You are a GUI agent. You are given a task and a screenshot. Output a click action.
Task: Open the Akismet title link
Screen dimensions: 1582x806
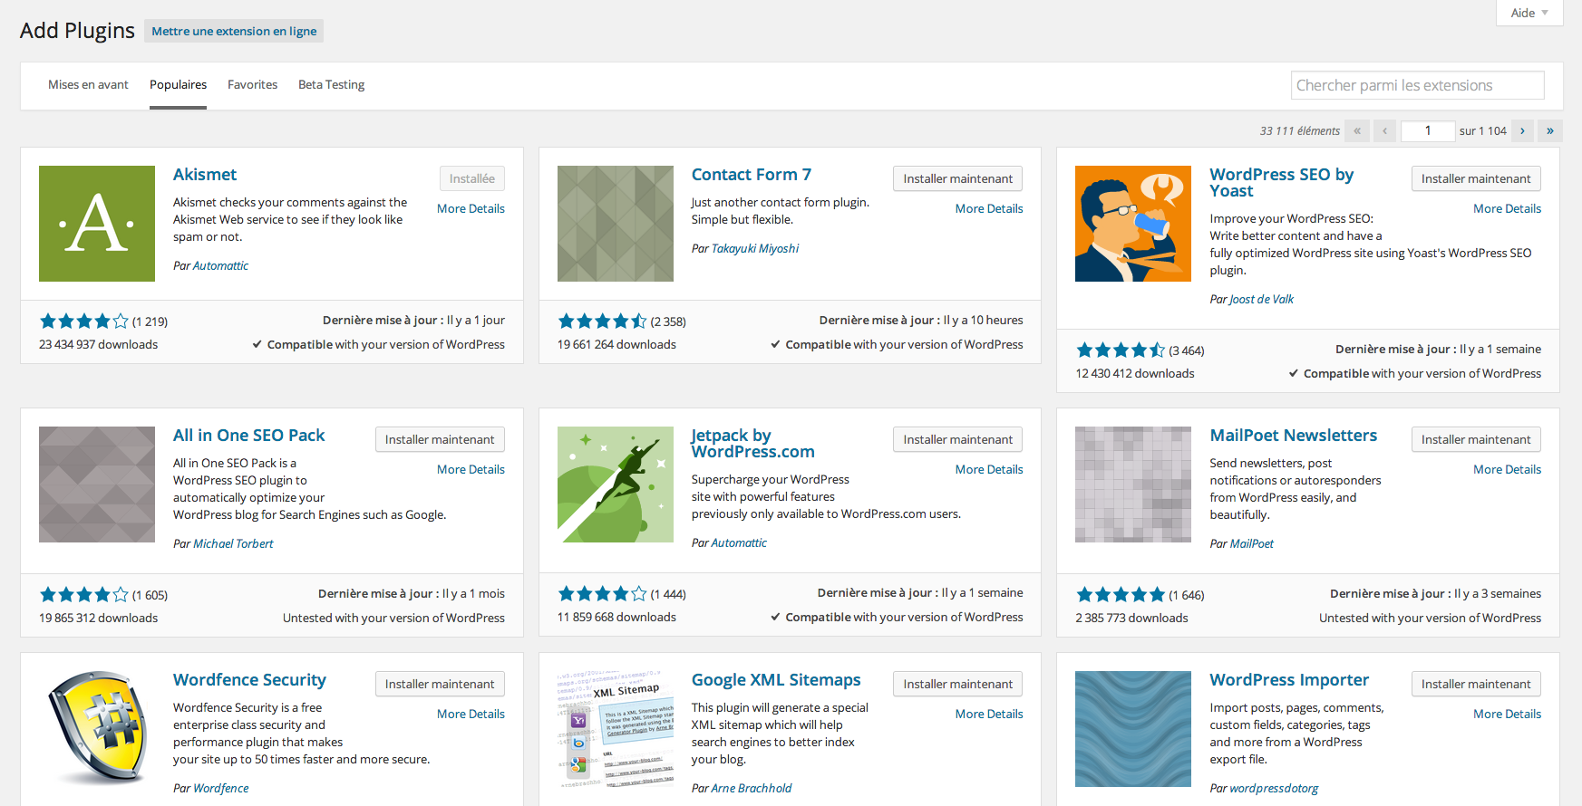(205, 175)
